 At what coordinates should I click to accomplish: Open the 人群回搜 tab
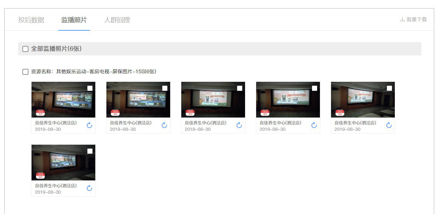(x=117, y=20)
